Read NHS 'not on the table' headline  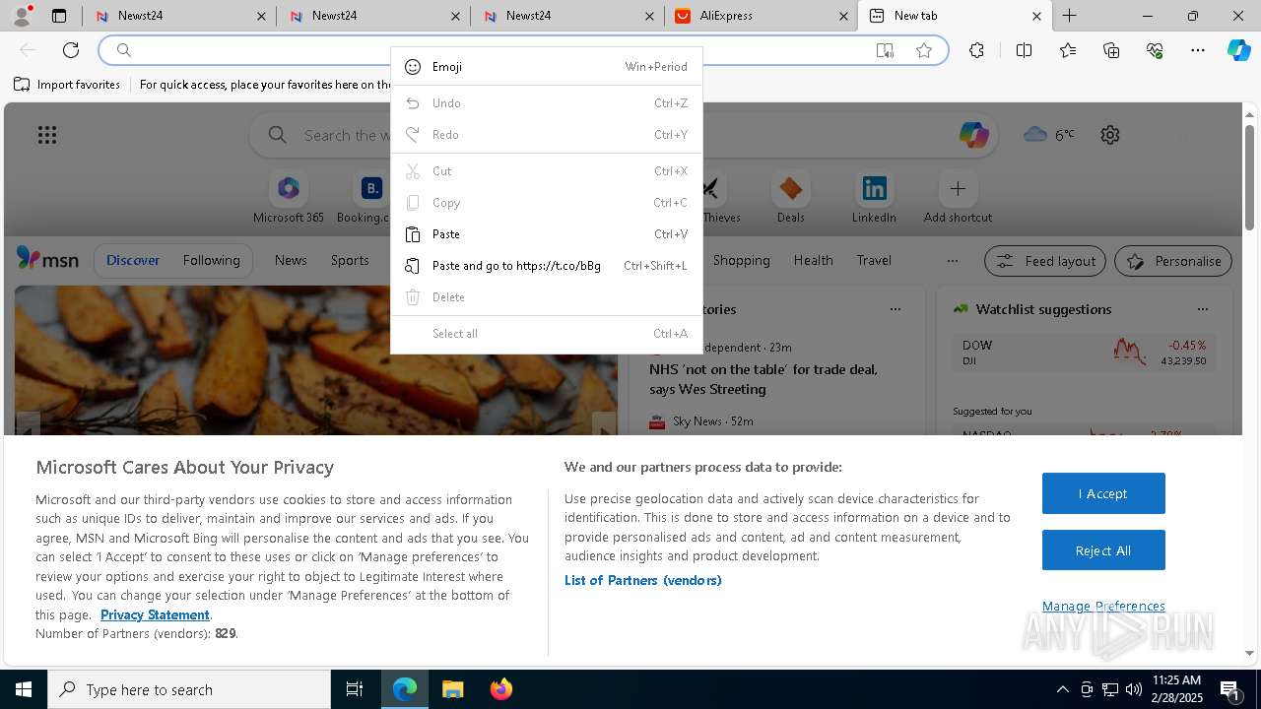[x=763, y=379]
